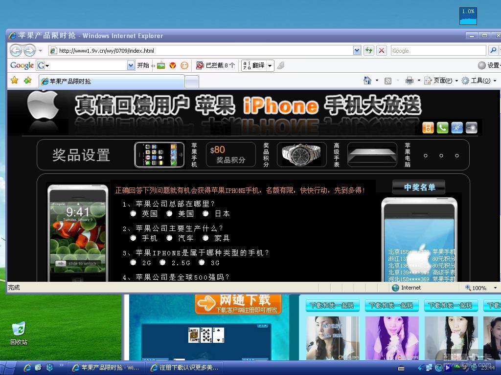Open the Home button dropdown arrow

click(377, 81)
